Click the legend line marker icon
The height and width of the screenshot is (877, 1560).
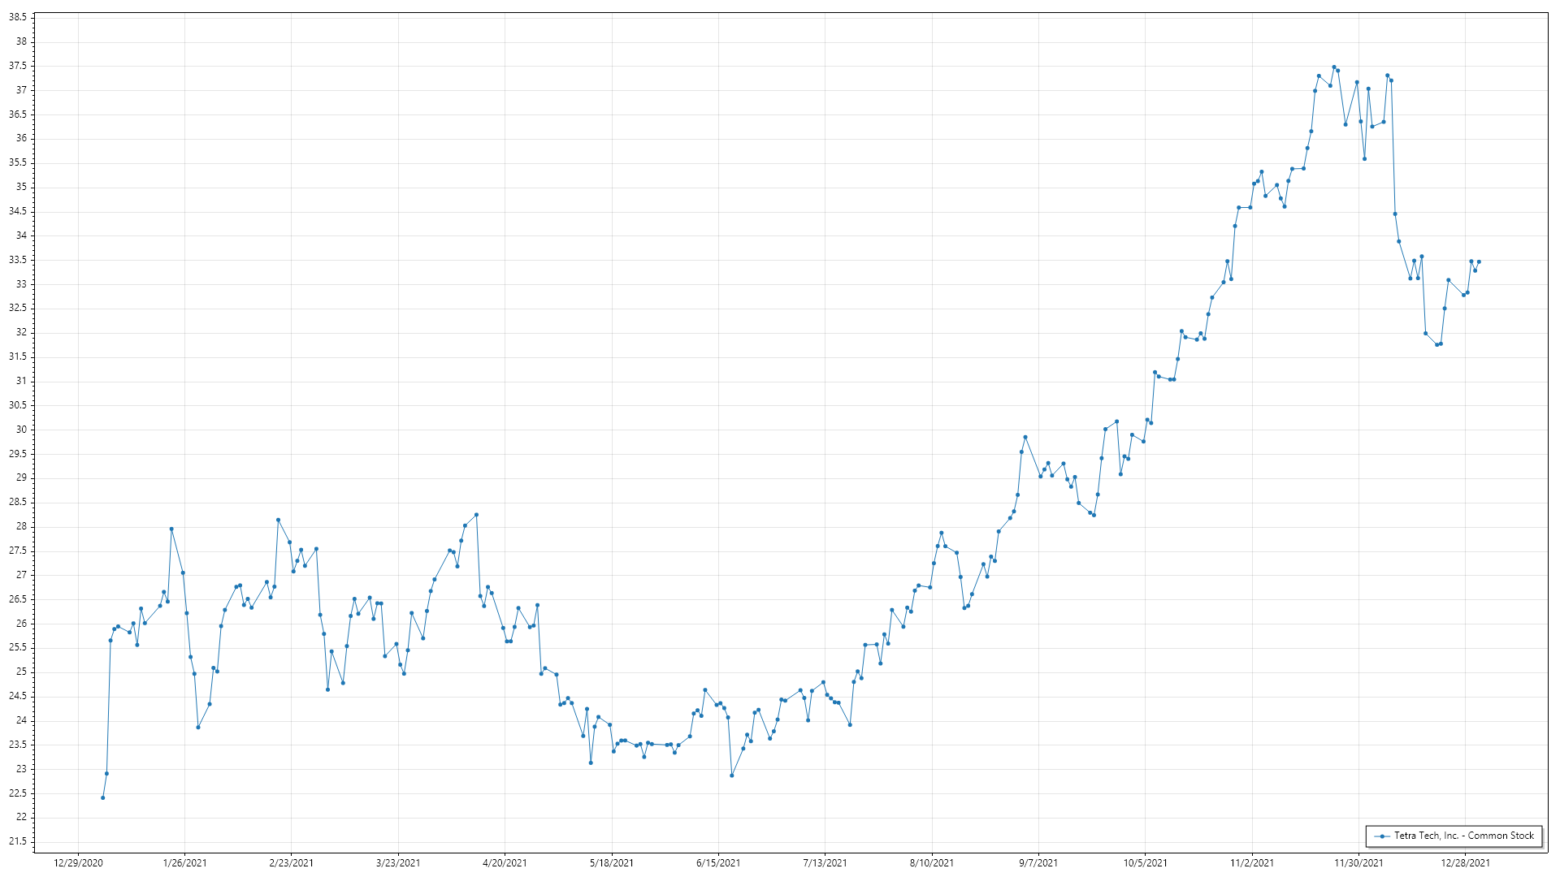(x=1382, y=836)
